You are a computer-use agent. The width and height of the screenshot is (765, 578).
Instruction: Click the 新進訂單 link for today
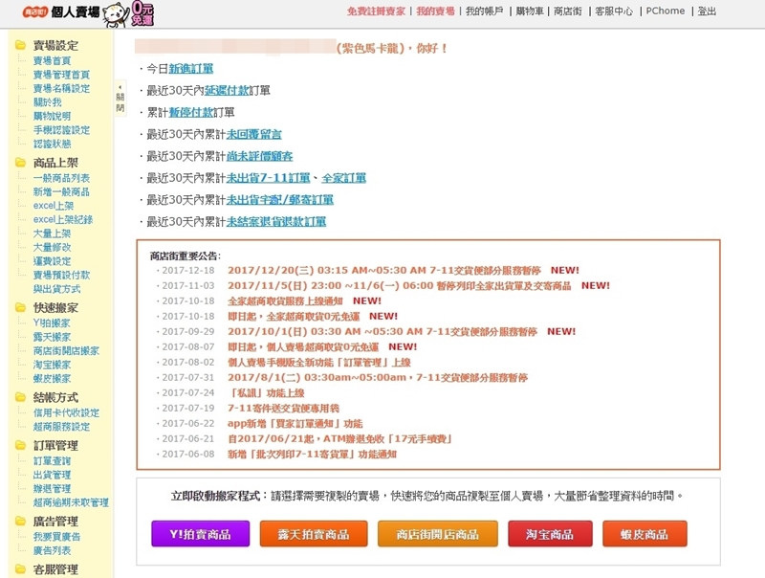click(x=190, y=69)
